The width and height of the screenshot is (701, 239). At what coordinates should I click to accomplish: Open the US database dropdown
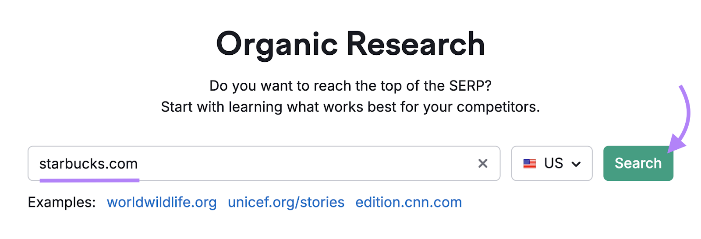[551, 163]
